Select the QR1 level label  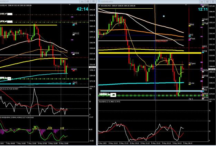click(75, 69)
